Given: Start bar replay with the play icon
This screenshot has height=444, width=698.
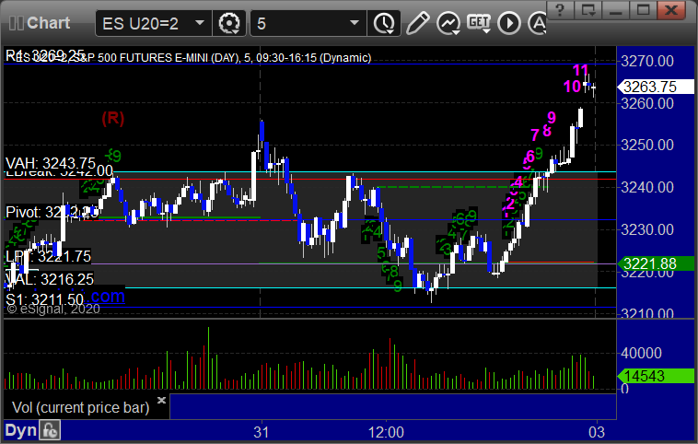Looking at the screenshot, I should (509, 23).
